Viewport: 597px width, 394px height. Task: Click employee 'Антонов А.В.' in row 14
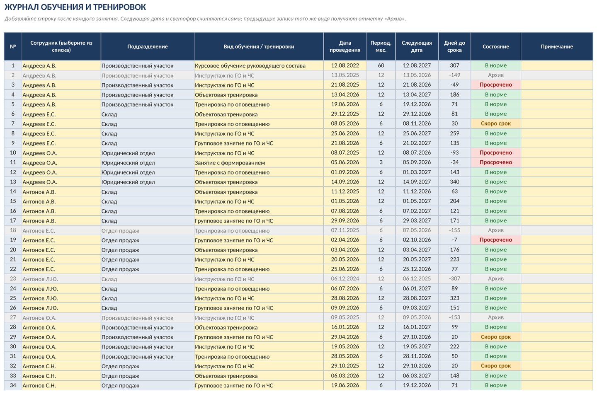[x=61, y=191]
